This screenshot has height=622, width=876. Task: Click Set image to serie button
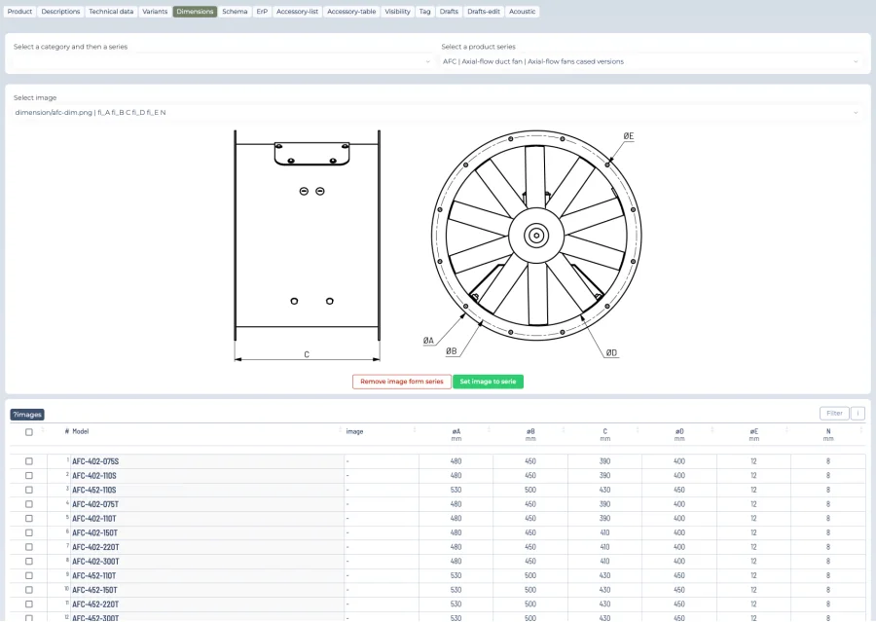488,382
